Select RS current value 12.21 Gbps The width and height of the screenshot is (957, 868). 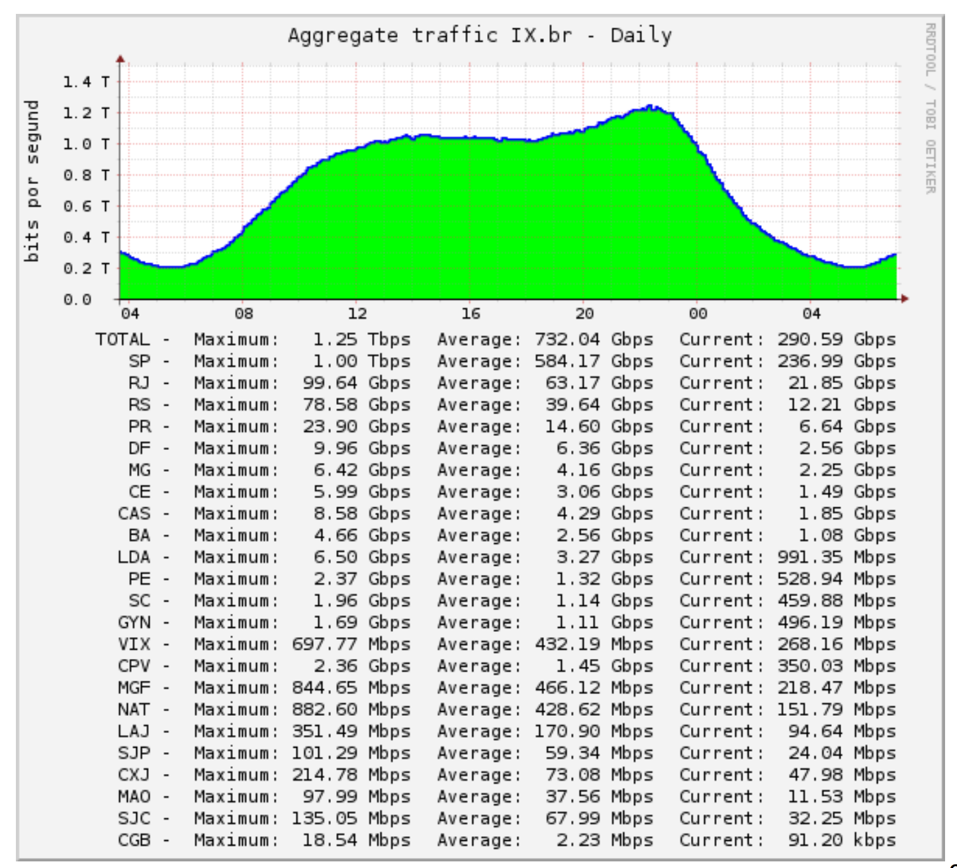pos(841,405)
